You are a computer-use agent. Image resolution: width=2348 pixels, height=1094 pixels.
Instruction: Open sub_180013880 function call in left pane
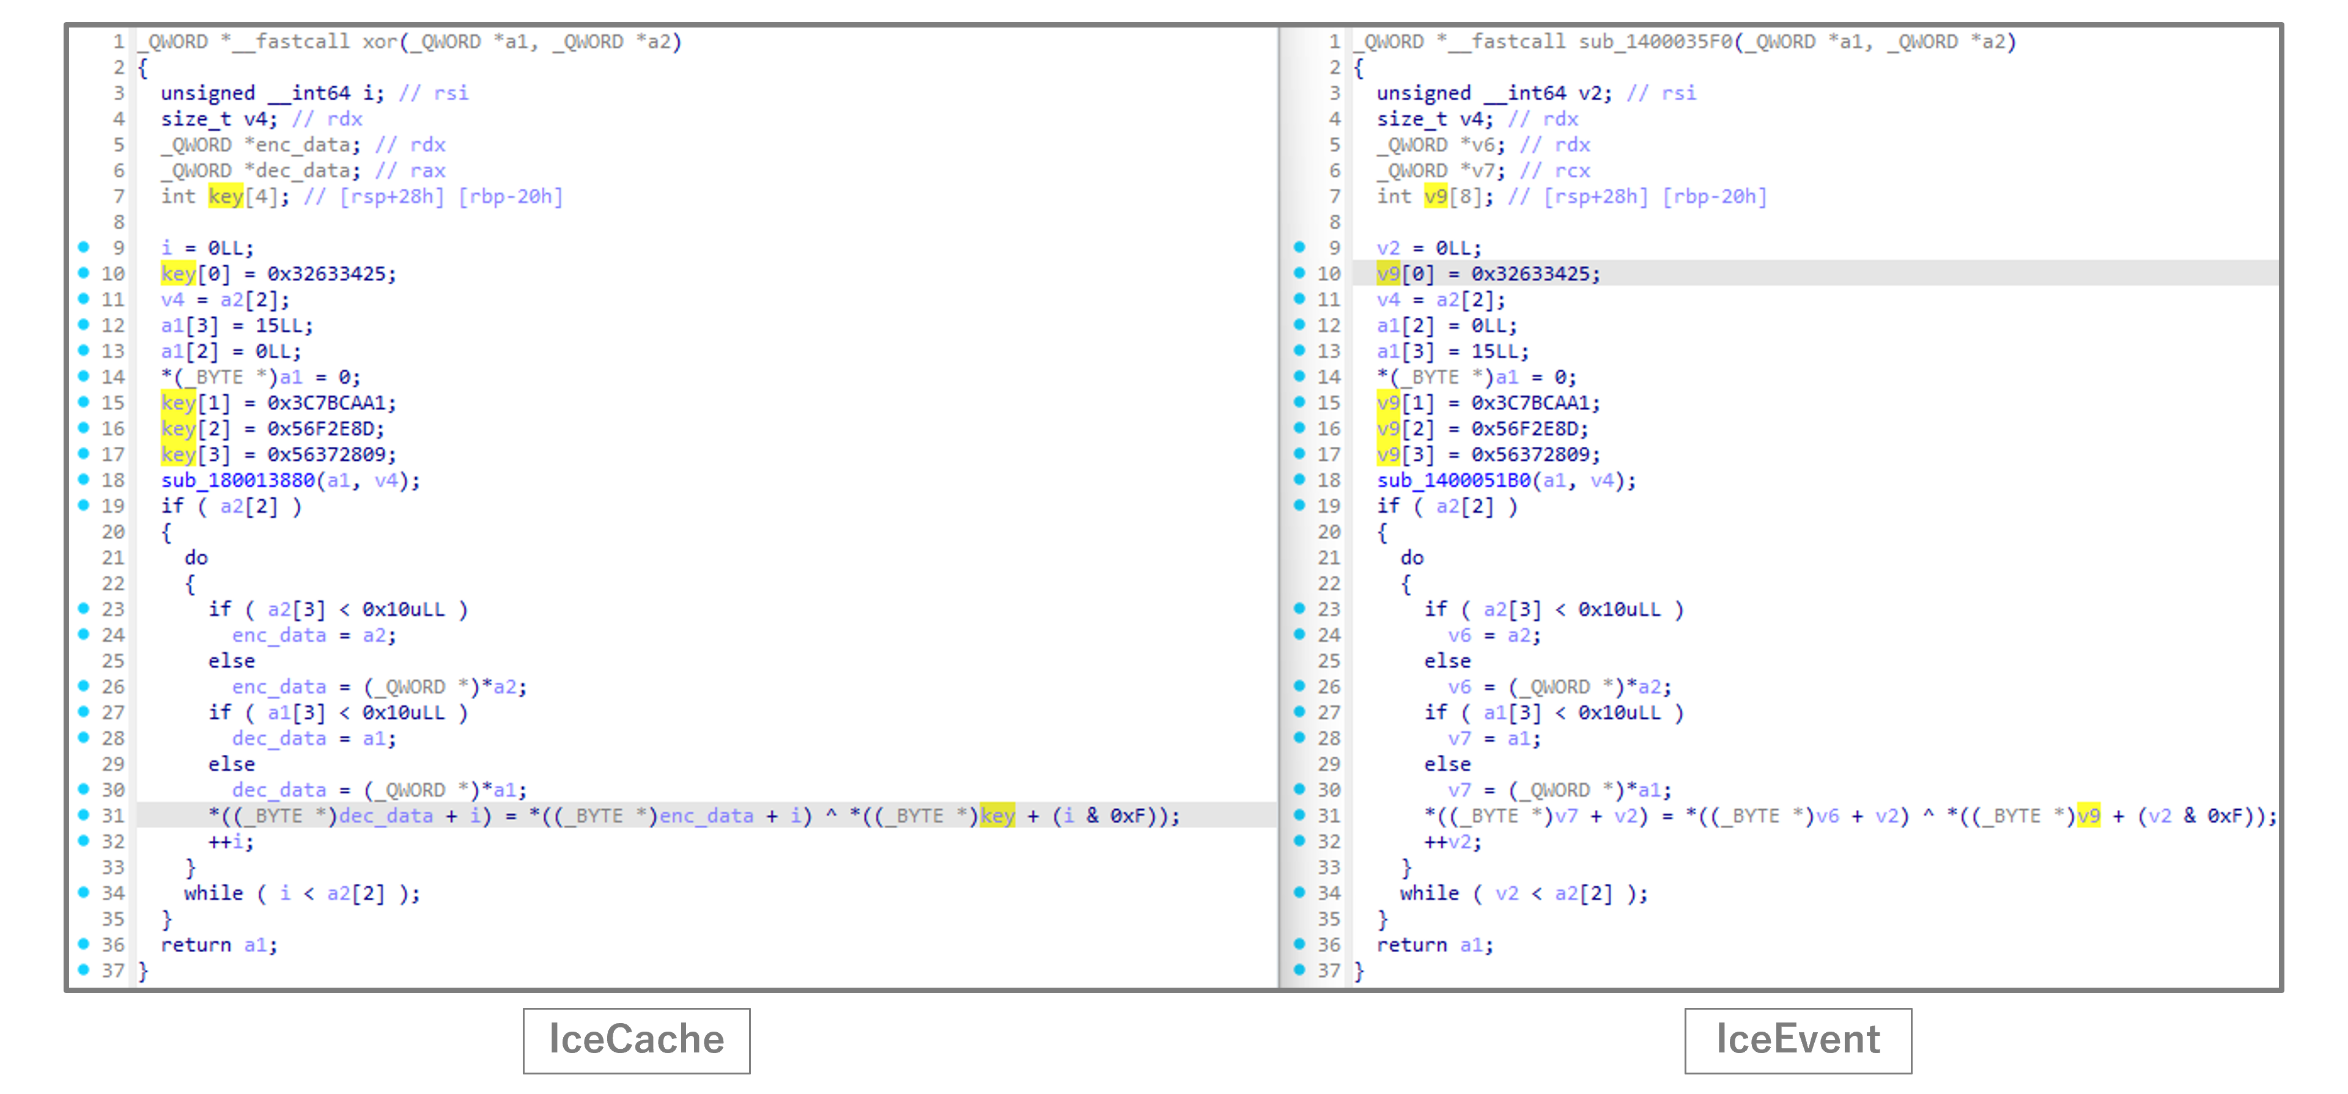pyautogui.click(x=237, y=480)
